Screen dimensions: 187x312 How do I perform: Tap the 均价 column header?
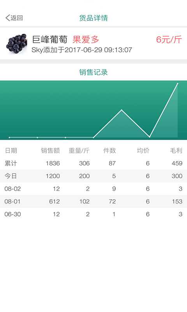tap(143, 151)
